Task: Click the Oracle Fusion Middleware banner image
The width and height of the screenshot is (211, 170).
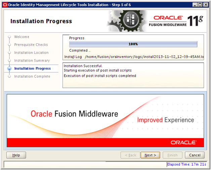Action: click(x=105, y=120)
